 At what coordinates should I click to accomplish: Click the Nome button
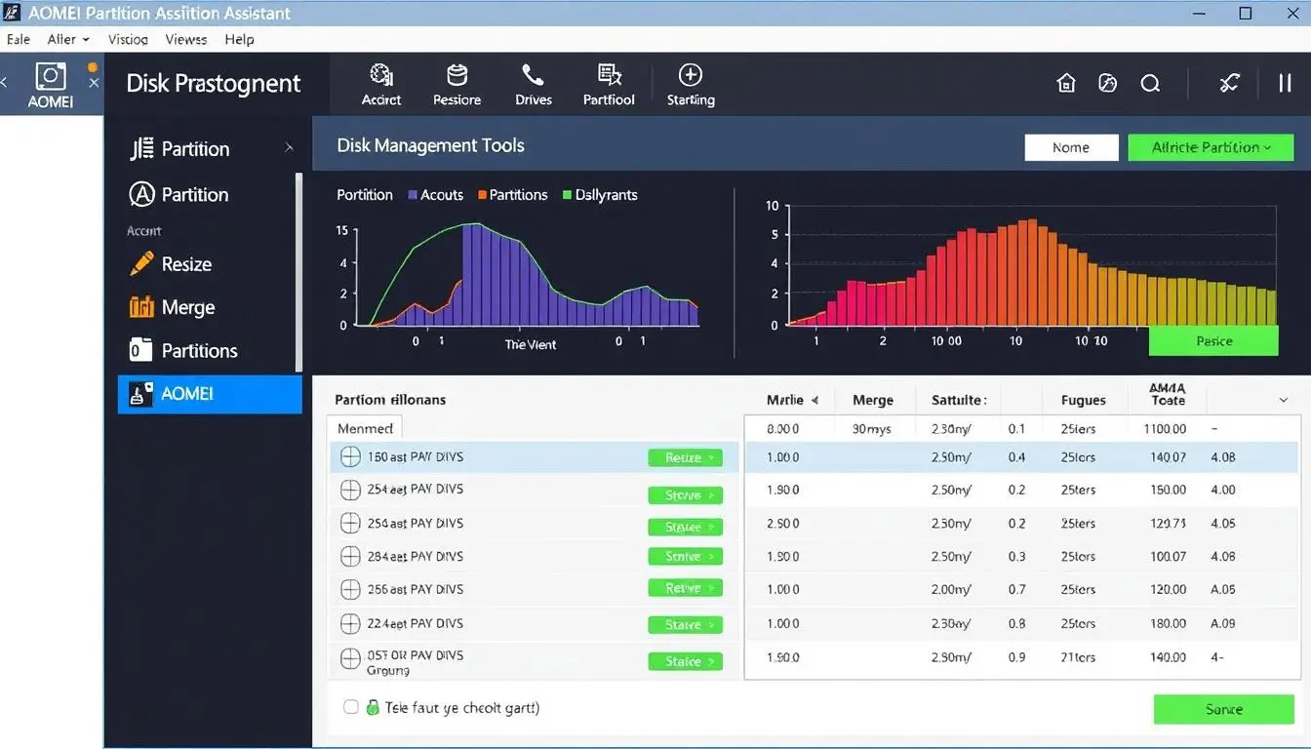pyautogui.click(x=1071, y=147)
